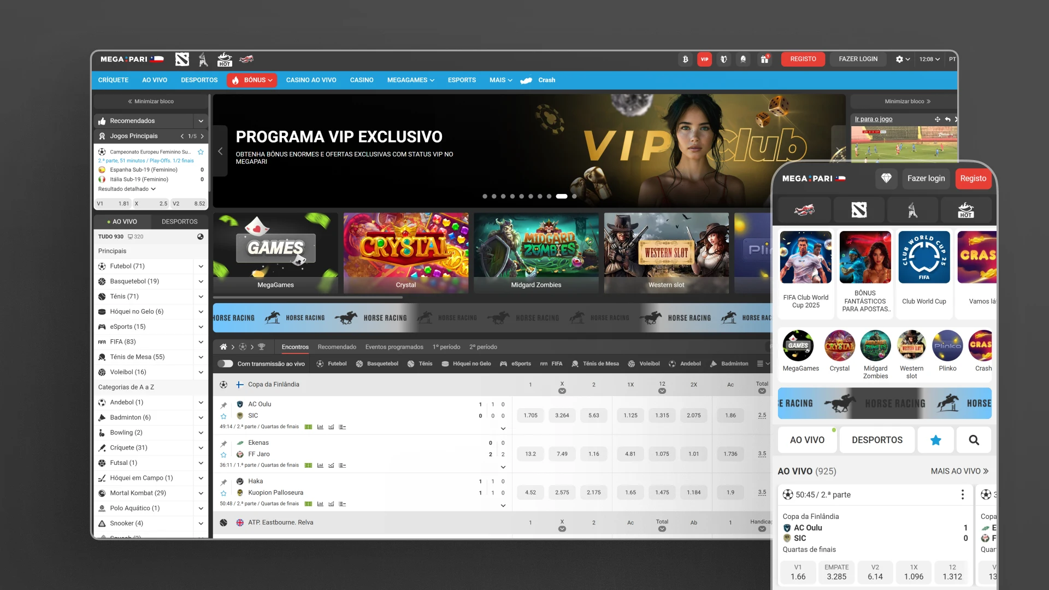Click the return arrow icon on video widget

(948, 119)
